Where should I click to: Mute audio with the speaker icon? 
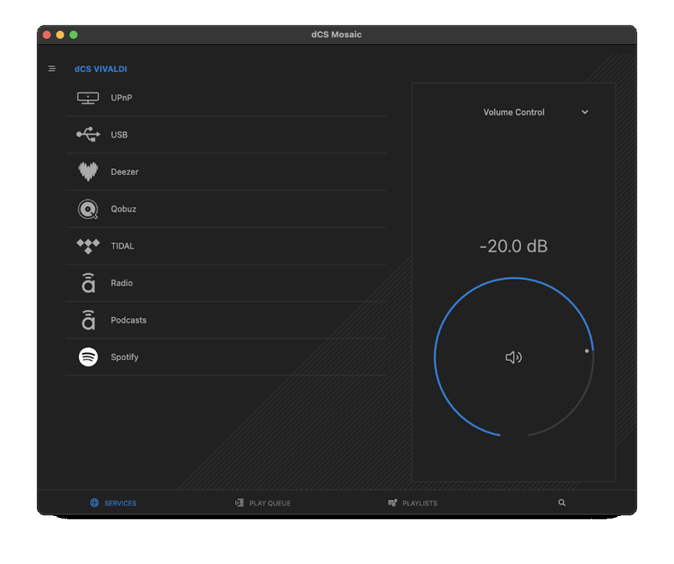(x=513, y=357)
